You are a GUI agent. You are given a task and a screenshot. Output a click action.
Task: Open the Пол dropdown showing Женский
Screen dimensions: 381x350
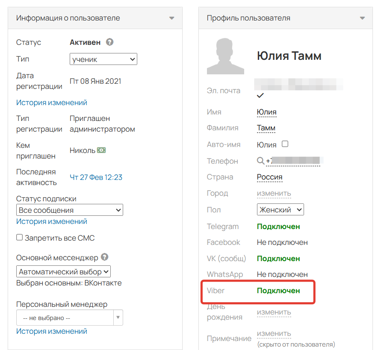(x=280, y=210)
